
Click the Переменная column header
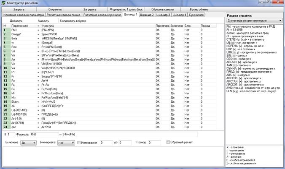pos(24,26)
